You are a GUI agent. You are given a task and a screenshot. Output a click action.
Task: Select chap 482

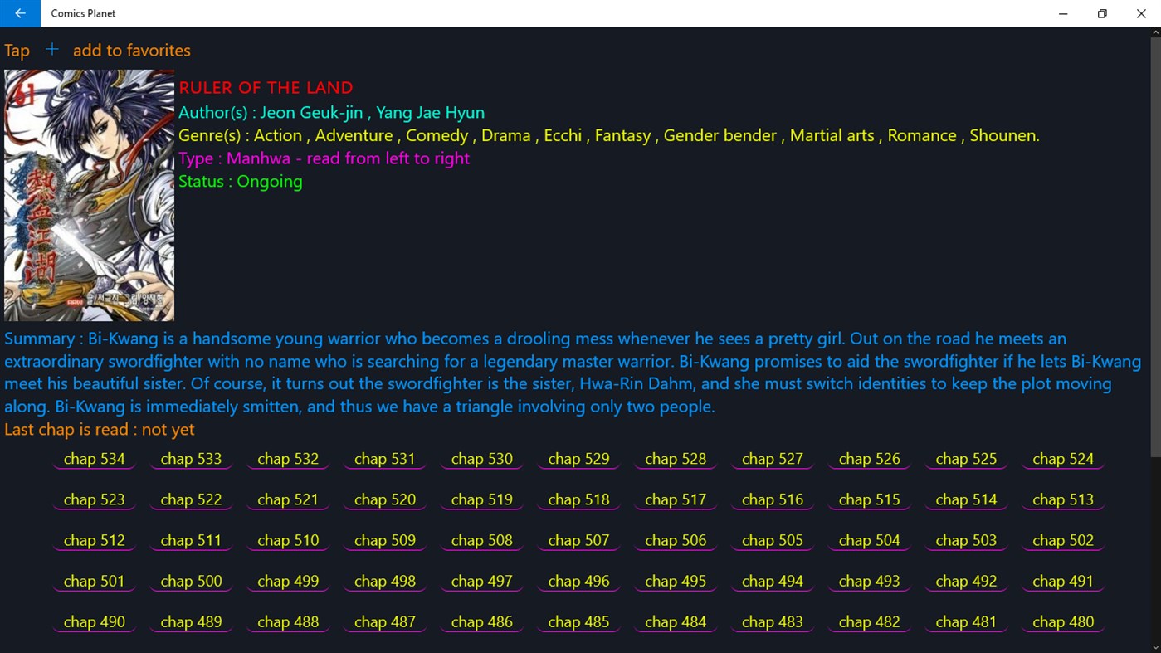870,621
